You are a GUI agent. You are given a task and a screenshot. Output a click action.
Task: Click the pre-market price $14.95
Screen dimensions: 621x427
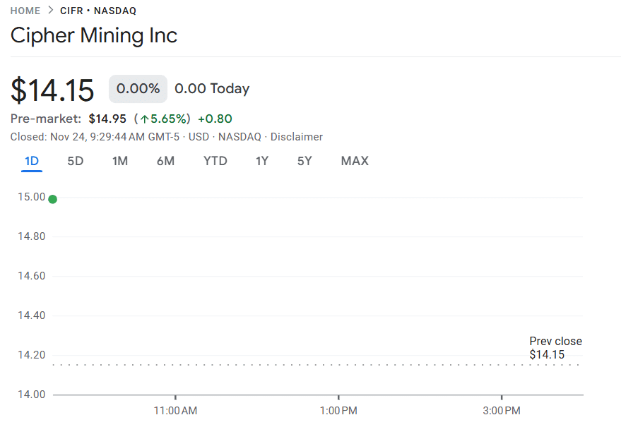107,119
